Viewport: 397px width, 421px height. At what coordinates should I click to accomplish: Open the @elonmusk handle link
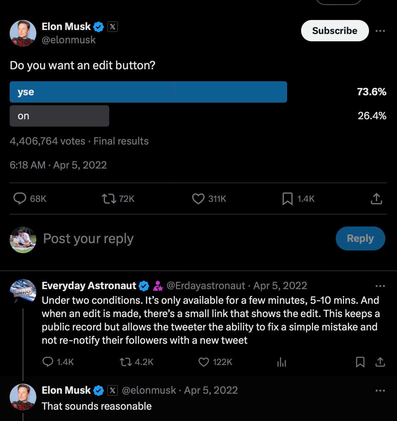(x=69, y=40)
